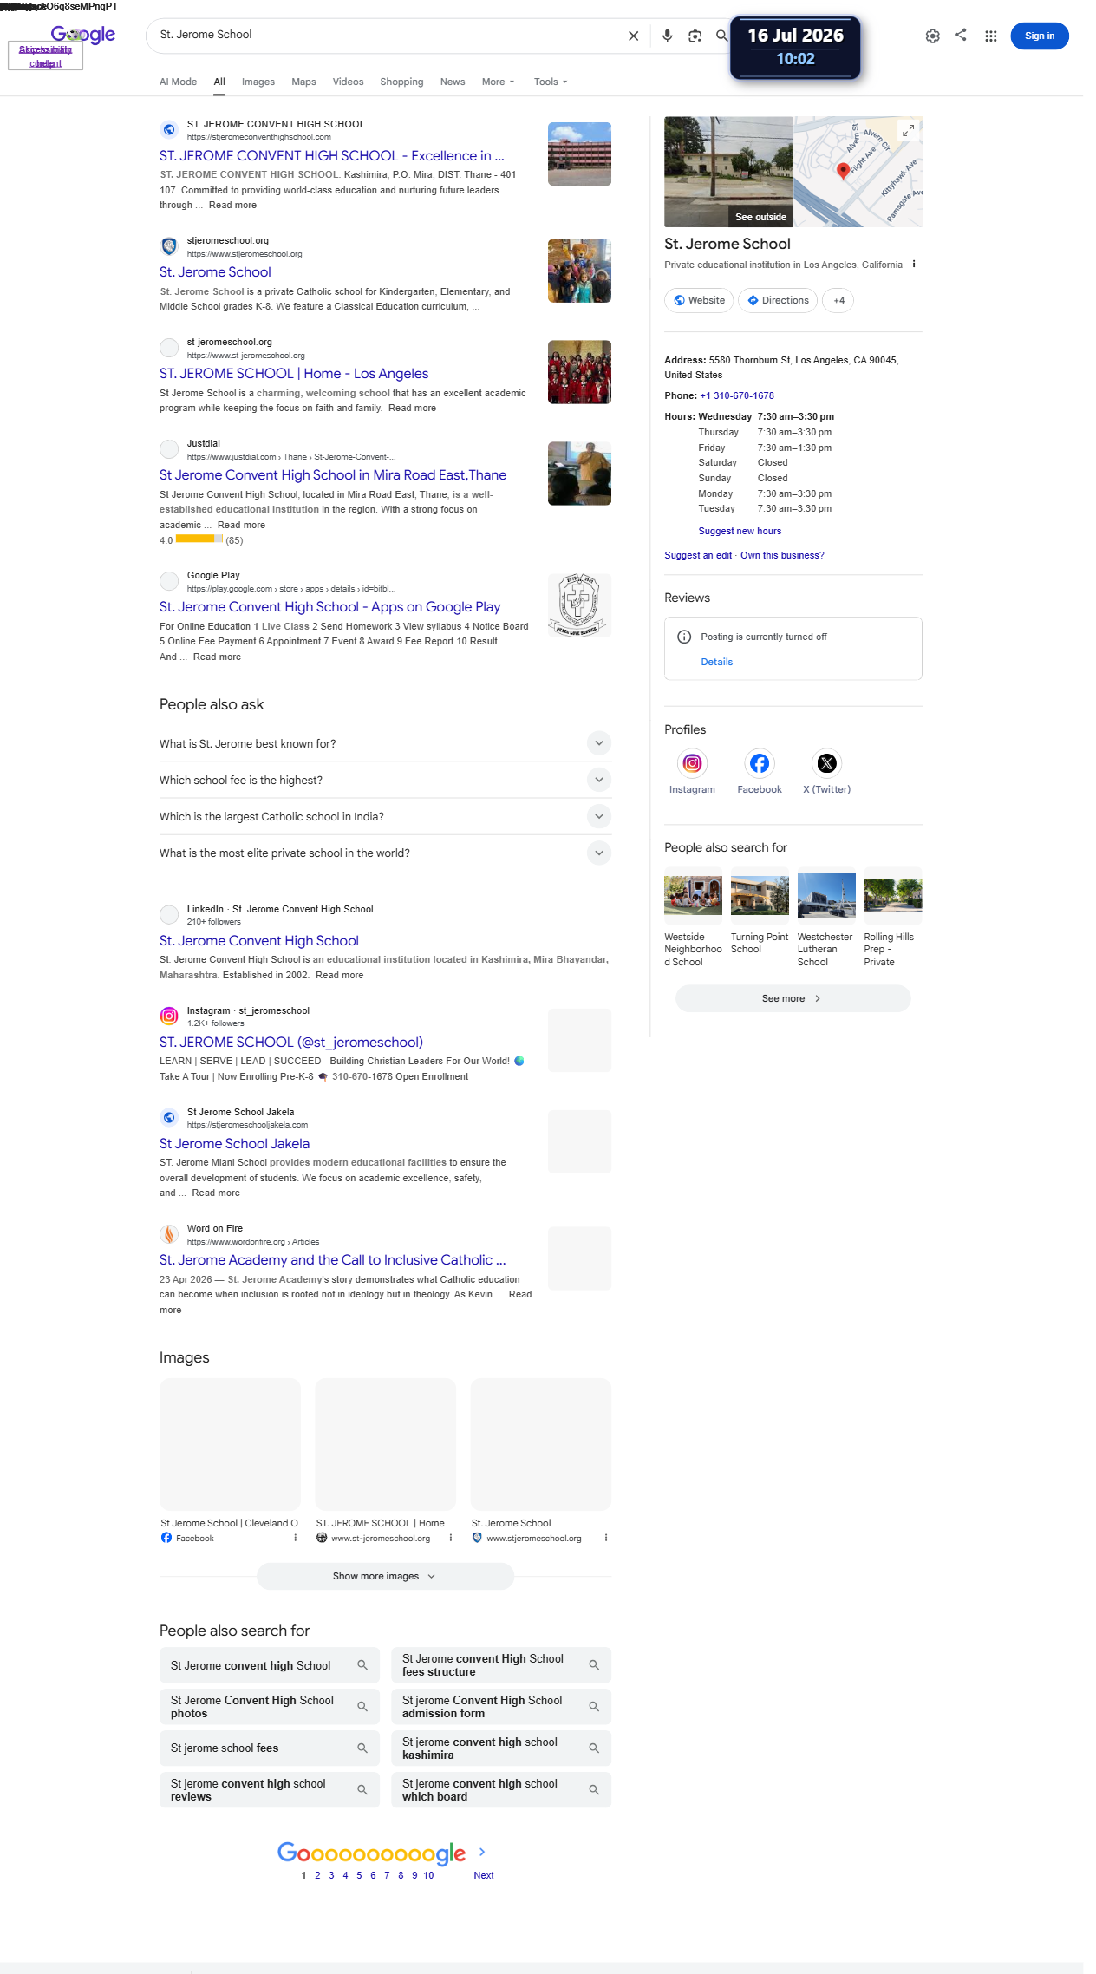Click Next results page link
The width and height of the screenshot is (1096, 1974).
484,1875
